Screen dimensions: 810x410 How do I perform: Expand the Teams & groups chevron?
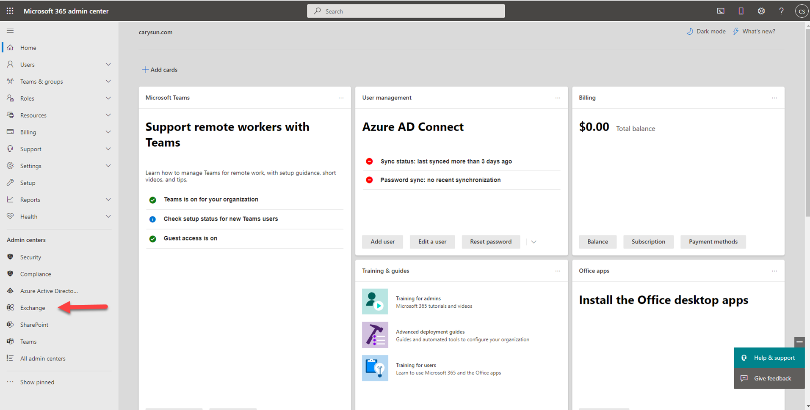pyautogui.click(x=108, y=81)
